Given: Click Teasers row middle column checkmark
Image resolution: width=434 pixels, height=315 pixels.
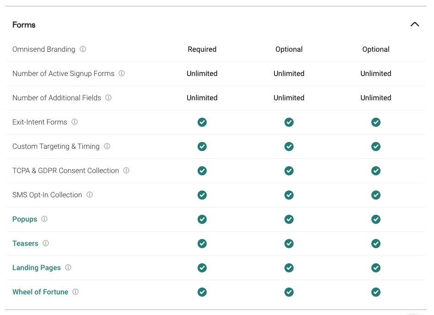Looking at the screenshot, I should (x=289, y=244).
